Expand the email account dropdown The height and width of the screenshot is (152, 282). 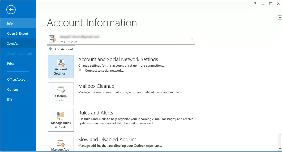[192, 39]
